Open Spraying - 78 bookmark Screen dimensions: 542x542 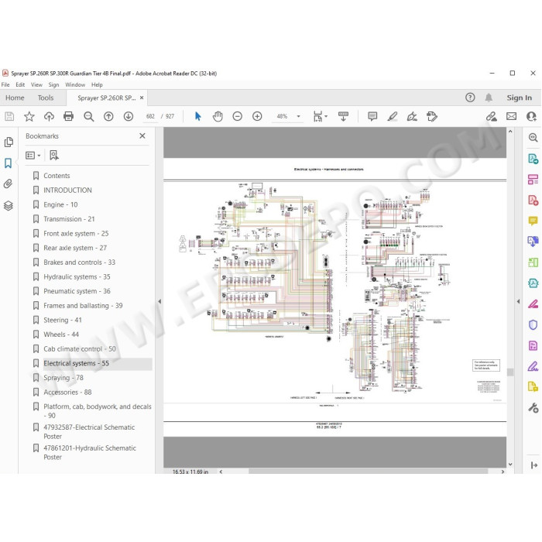(x=63, y=378)
